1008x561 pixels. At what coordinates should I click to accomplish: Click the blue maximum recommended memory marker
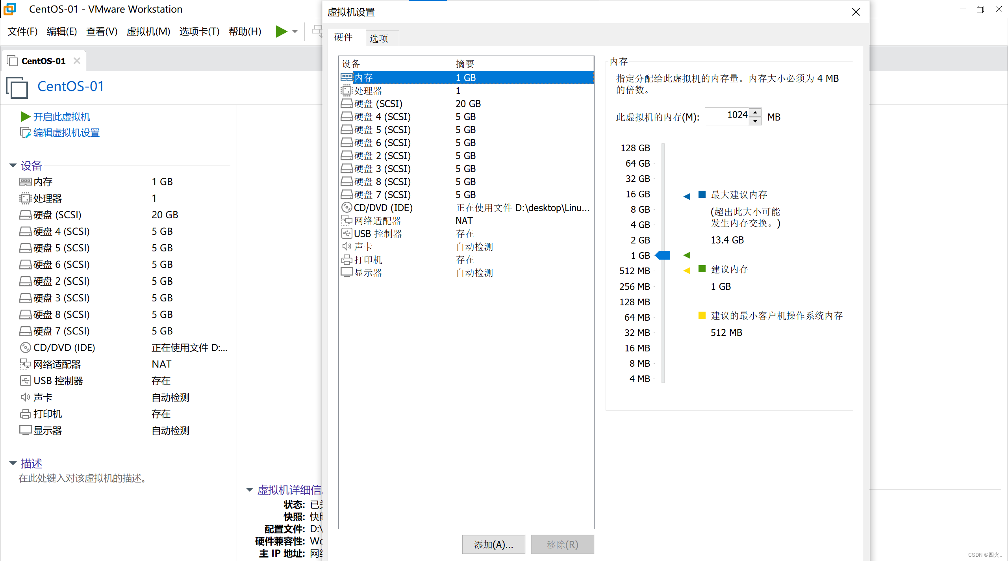[x=687, y=196]
